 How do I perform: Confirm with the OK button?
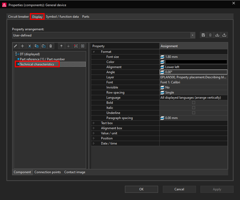pyautogui.click(x=141, y=189)
